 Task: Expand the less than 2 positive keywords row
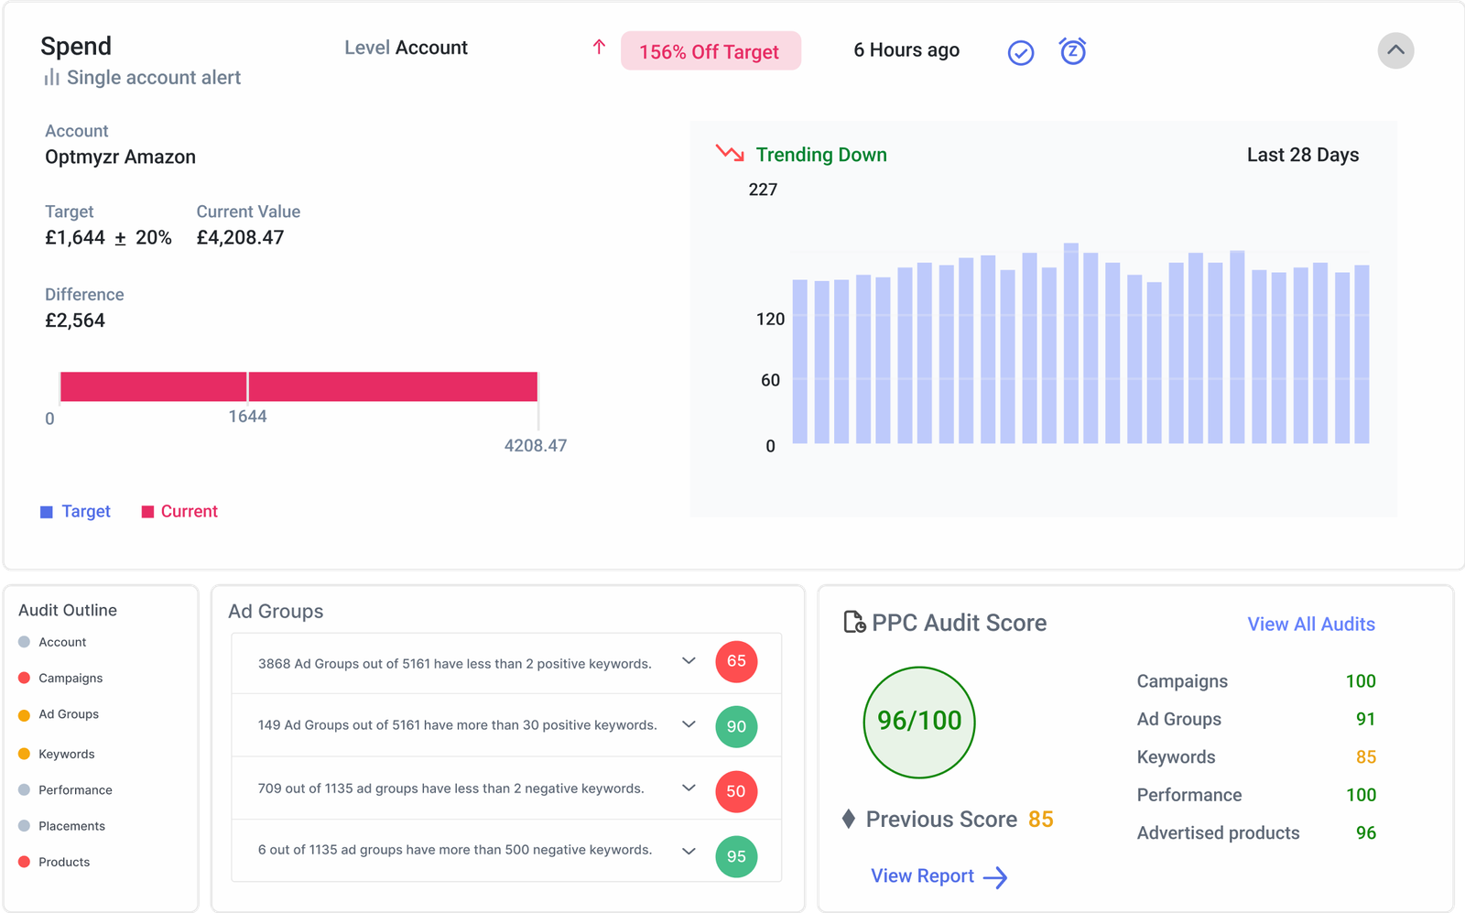click(x=689, y=661)
